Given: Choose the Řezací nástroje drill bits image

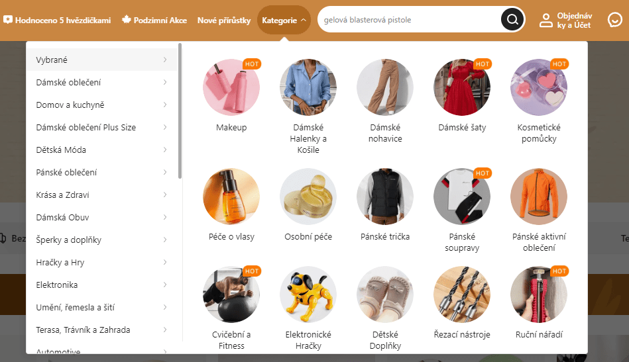Looking at the screenshot, I should tap(462, 294).
